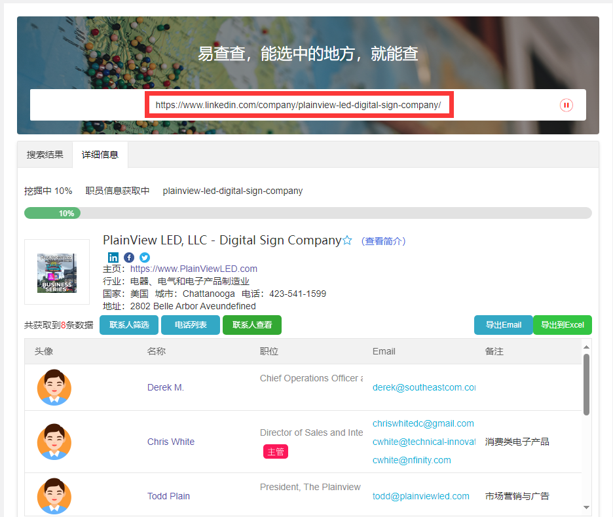
Task: Click the Email column header
Action: [384, 351]
